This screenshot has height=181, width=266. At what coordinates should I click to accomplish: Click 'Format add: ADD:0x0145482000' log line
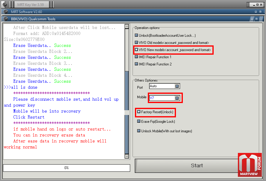[x=47, y=33]
